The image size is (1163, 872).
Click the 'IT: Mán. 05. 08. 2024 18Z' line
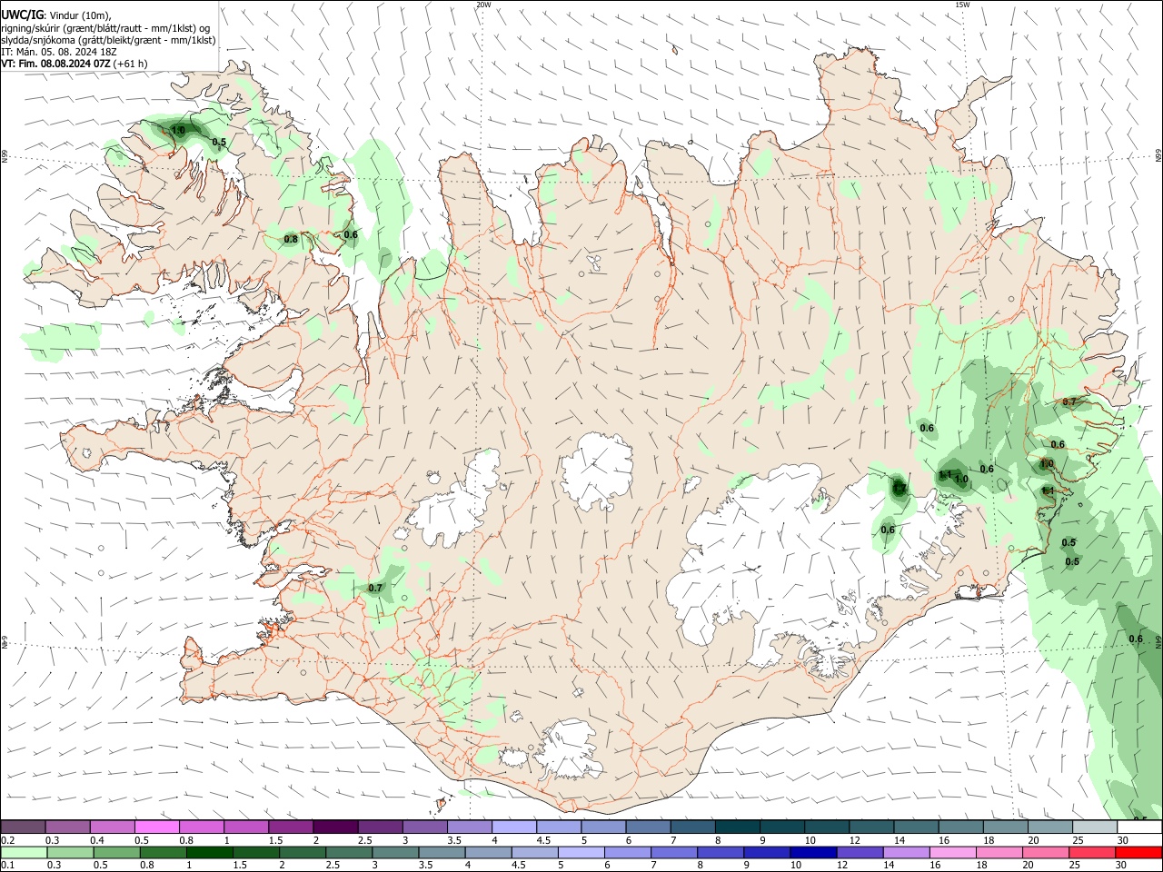pos(59,52)
